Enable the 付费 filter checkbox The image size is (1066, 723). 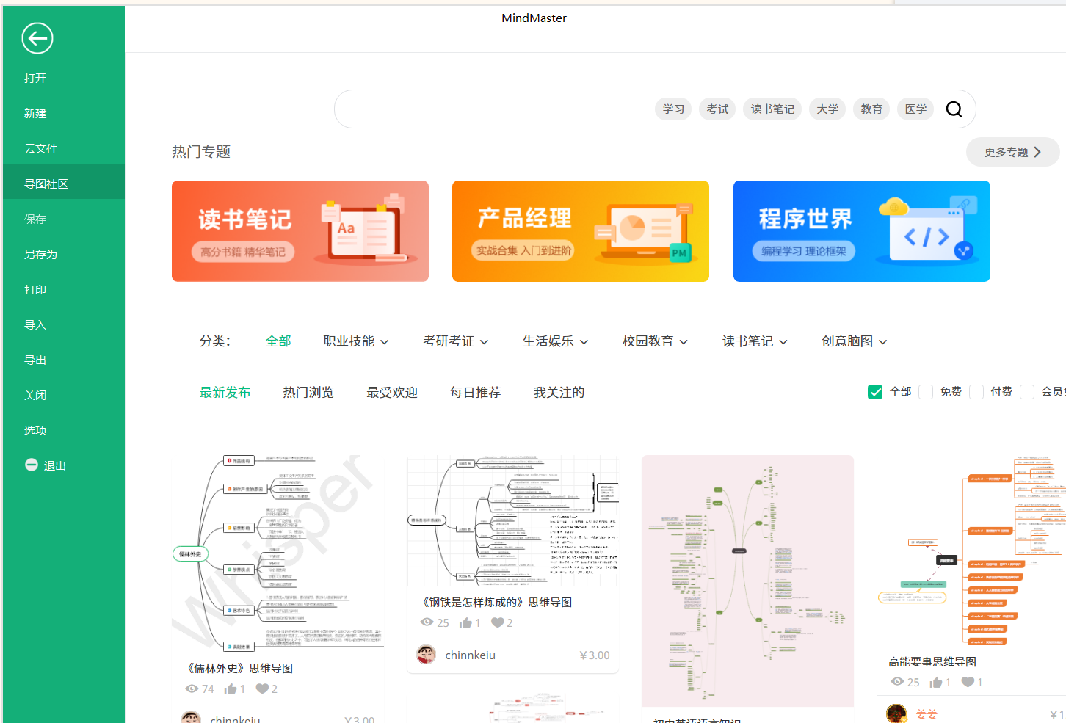click(x=976, y=391)
